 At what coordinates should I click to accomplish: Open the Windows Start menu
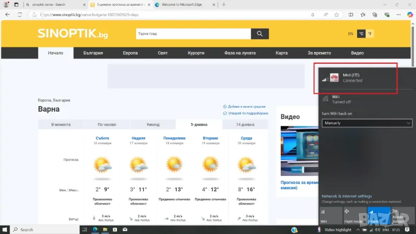(5, 229)
